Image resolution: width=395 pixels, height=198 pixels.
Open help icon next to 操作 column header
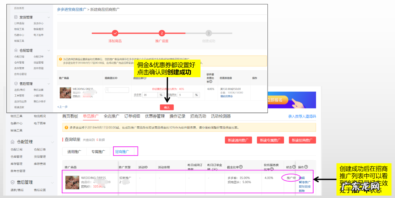pos(306,167)
